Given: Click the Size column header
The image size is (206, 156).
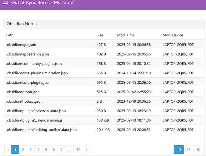Looking at the screenshot, I should (100, 35).
